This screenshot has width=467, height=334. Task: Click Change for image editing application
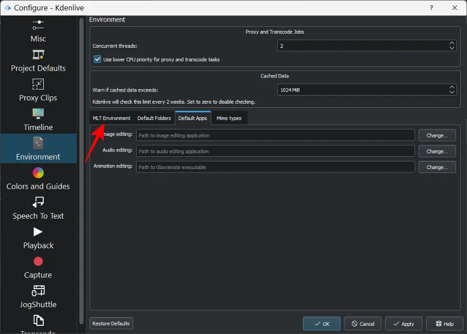coord(437,135)
